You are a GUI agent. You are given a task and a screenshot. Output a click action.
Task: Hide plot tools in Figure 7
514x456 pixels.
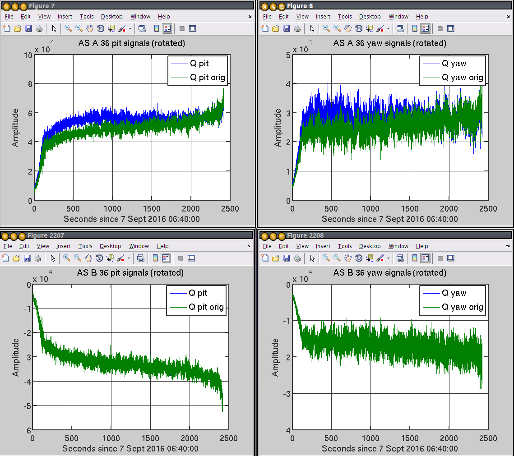(x=182, y=29)
